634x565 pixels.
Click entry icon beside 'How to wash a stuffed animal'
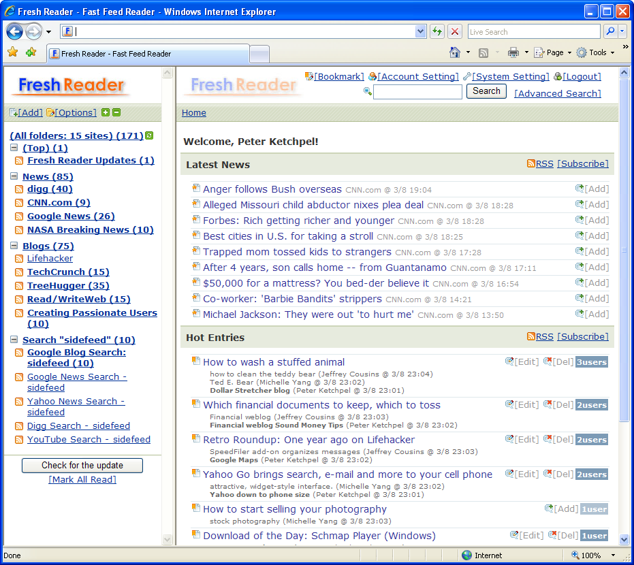196,361
